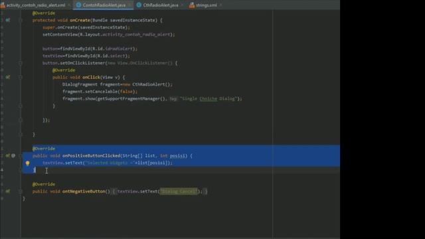Close the activity_contoh_radio_alert.xml tab
Viewport: 425px width, 239px height.
pyautogui.click(x=69, y=5)
